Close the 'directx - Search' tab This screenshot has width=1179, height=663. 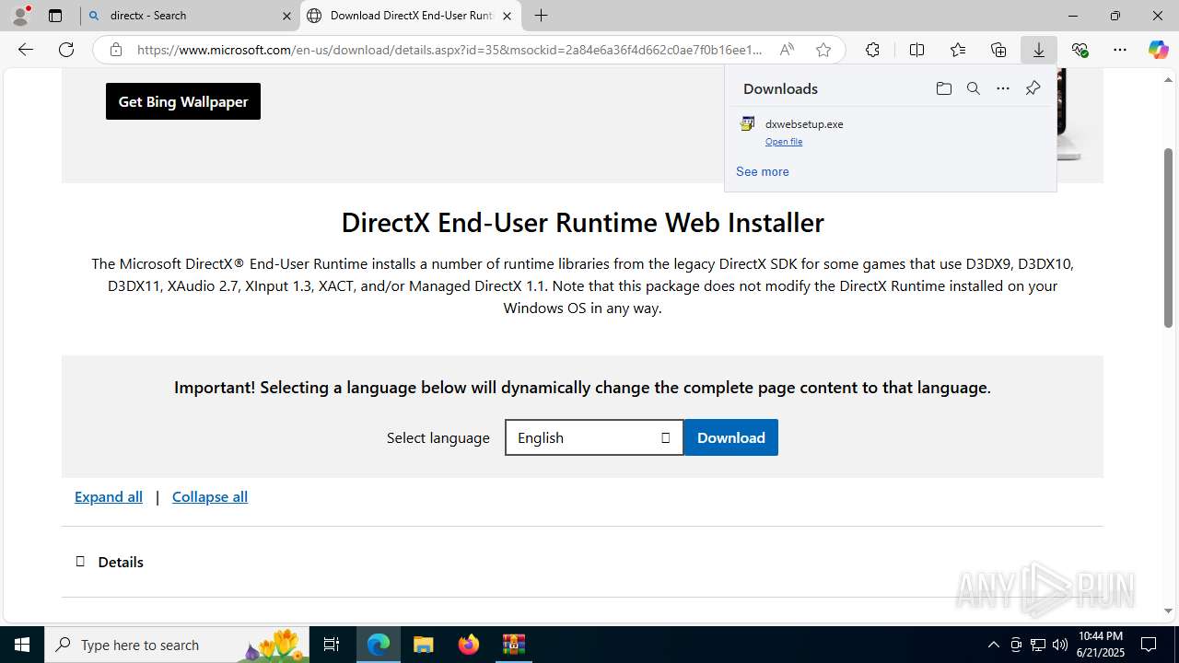[286, 16]
